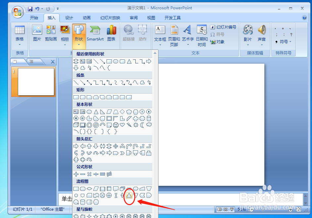Open 剪贴画 clip art
This screenshot has width=312, height=218.
coord(51,33)
